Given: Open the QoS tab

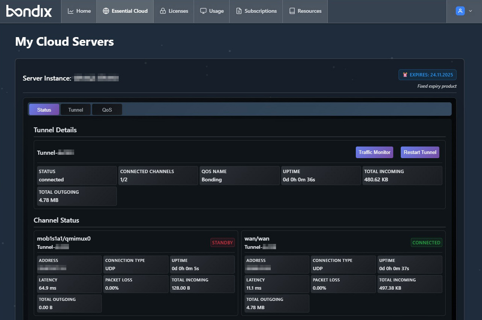Looking at the screenshot, I should (107, 110).
